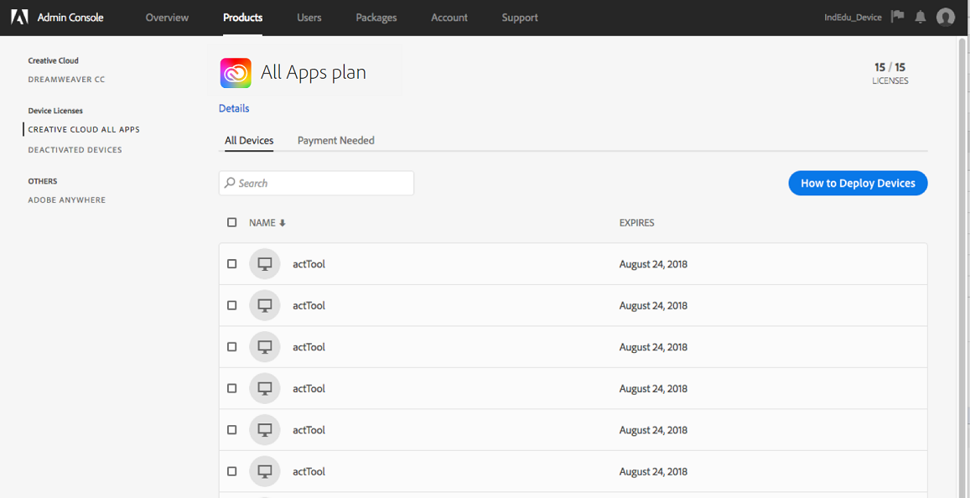The image size is (970, 498).
Task: Click the monitor icon of the sixth actTool row
Action: tap(265, 471)
